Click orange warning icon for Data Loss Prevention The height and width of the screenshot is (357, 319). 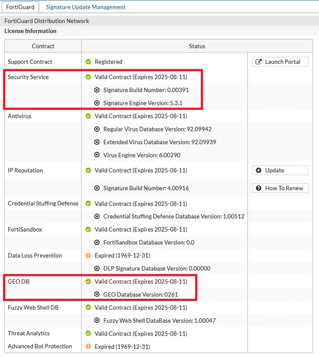click(88, 256)
